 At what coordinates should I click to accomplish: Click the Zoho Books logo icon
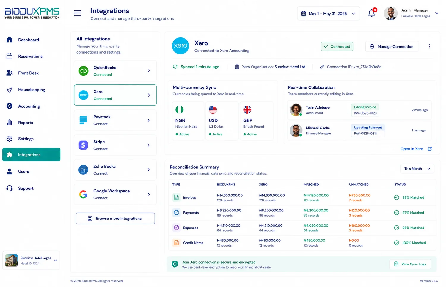click(83, 170)
